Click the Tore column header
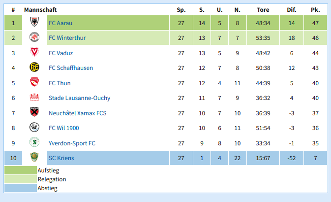 point(263,10)
